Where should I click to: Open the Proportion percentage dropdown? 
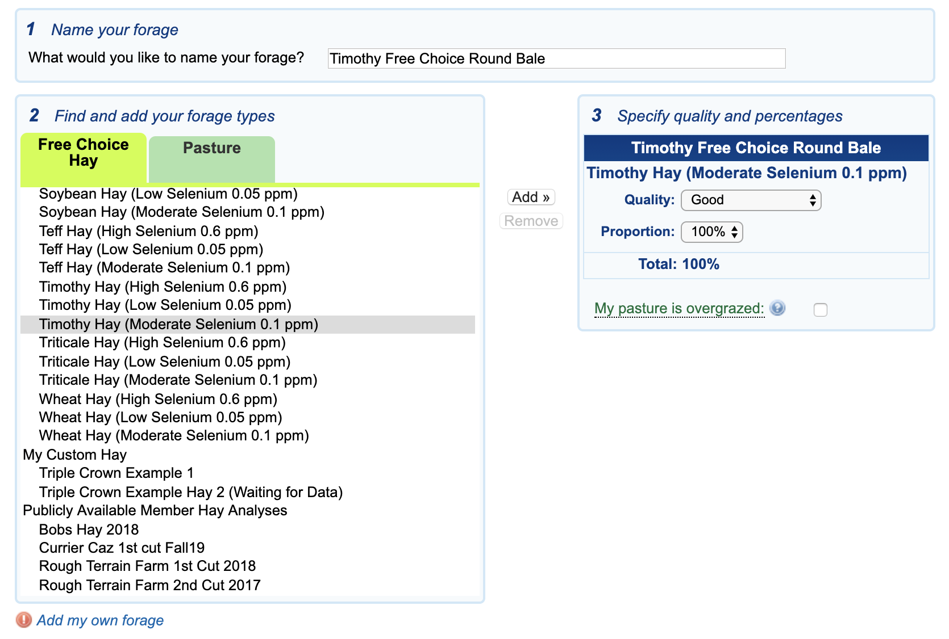[711, 232]
